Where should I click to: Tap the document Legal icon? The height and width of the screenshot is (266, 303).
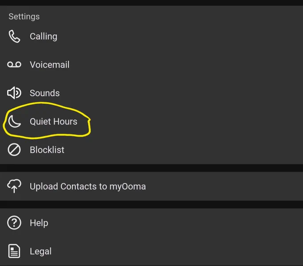14,251
